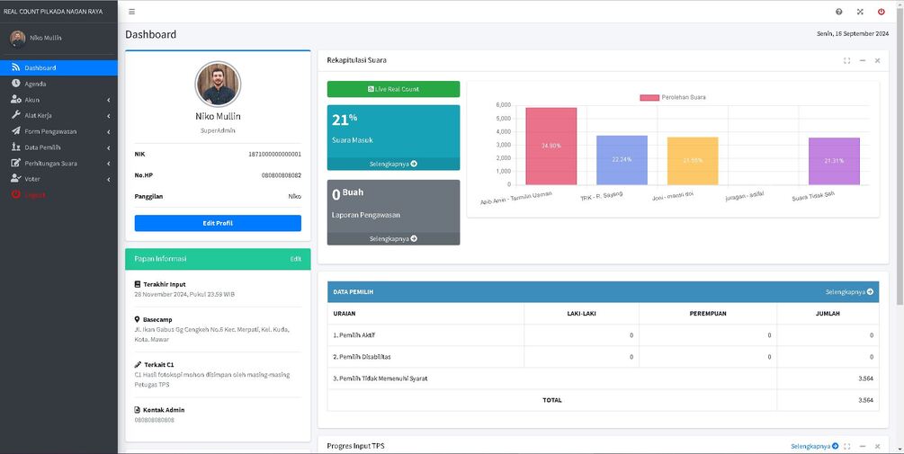The width and height of the screenshot is (904, 454).
Task: Expand the Akun submenu chevron
Action: [108, 100]
